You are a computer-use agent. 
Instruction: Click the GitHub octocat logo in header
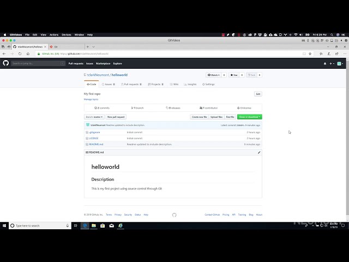pos(6,63)
